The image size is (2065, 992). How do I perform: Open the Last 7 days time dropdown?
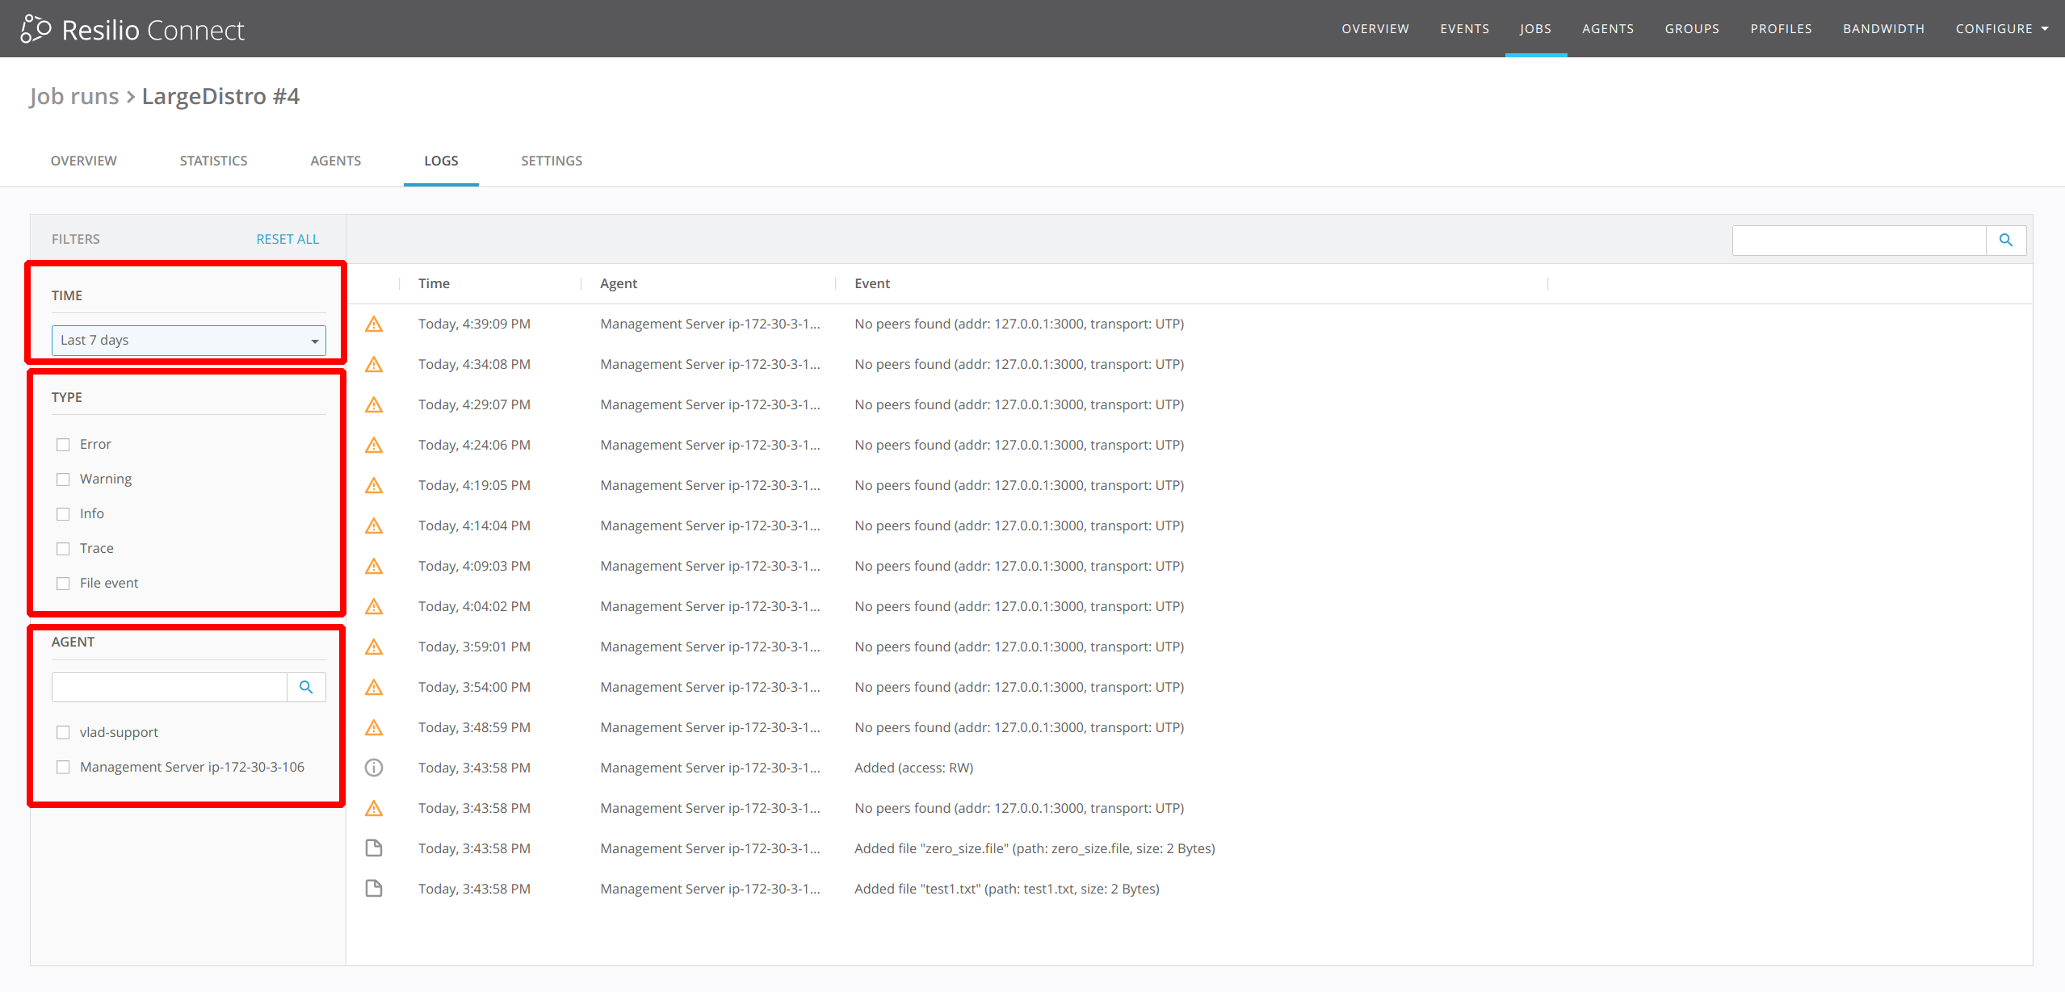coord(188,341)
